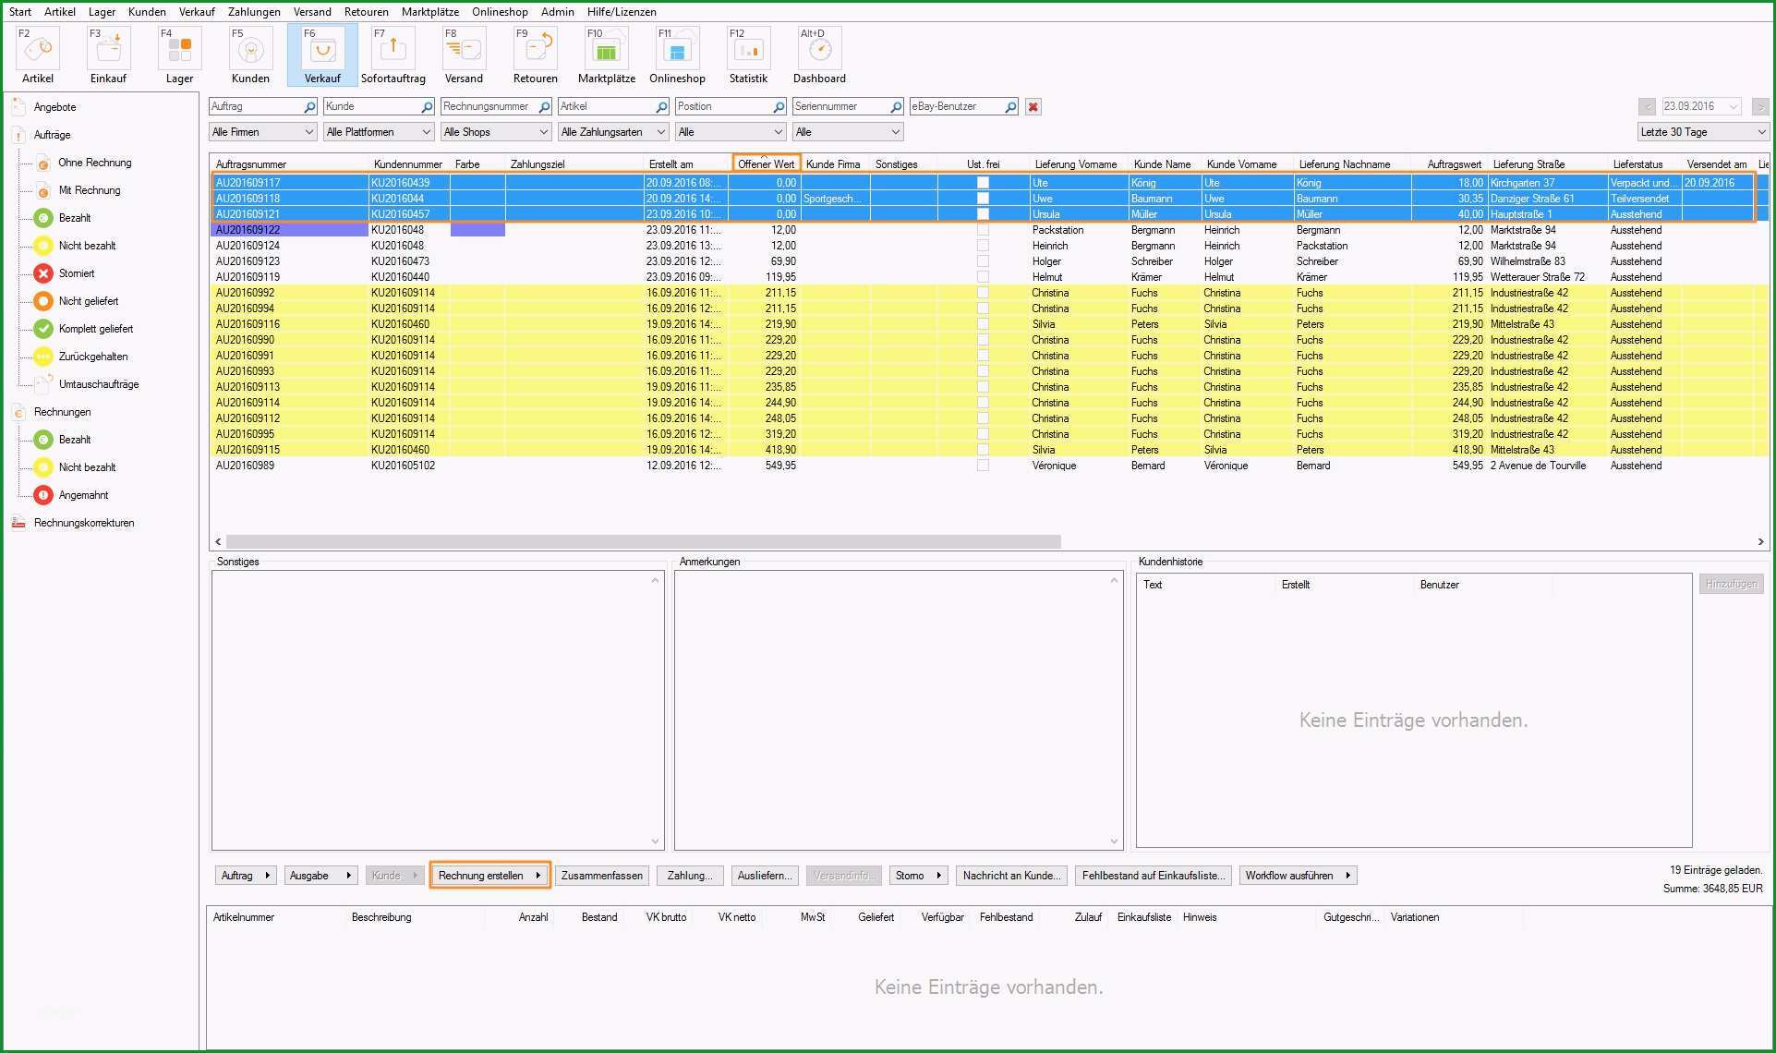This screenshot has height=1053, width=1776.
Task: Toggle Ust. frei checkbox for AU20160989
Action: [983, 466]
